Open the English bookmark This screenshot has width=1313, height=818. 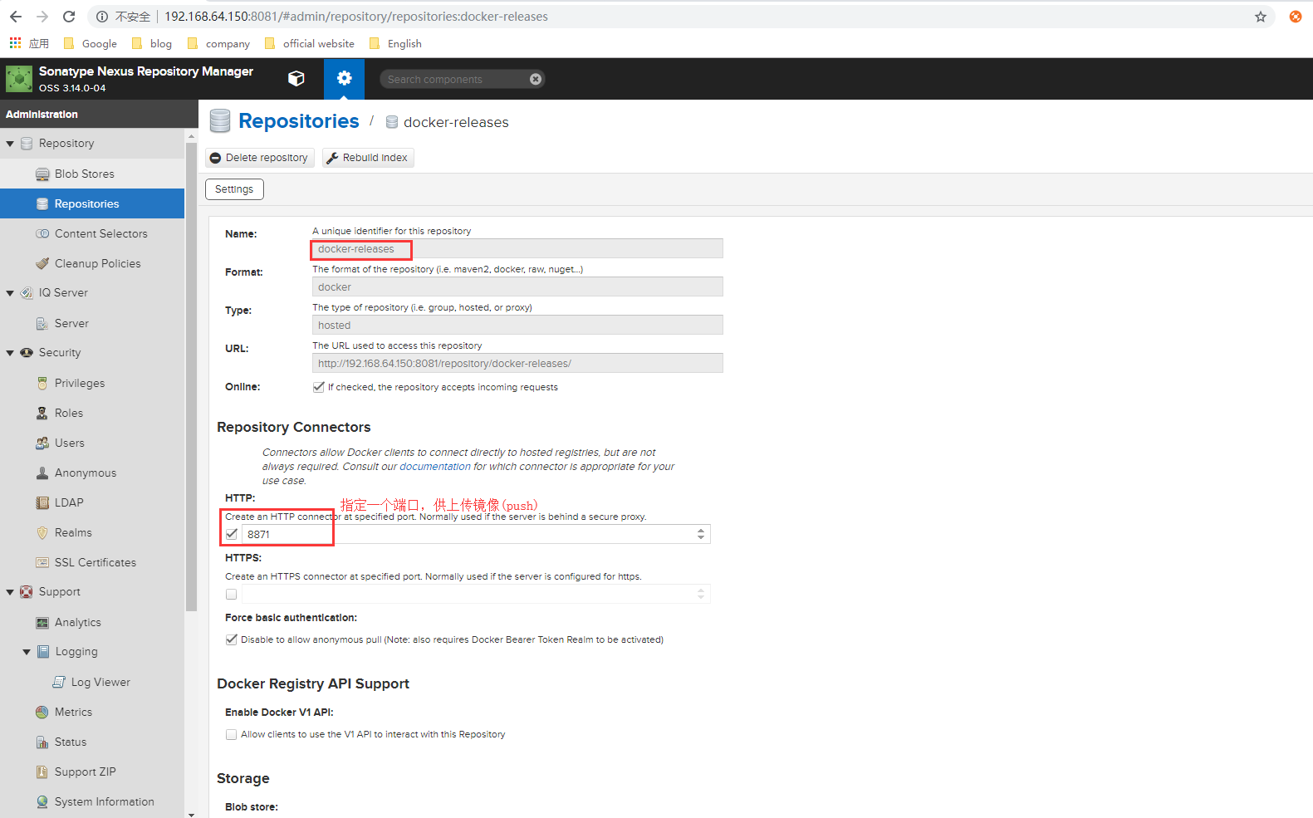coord(395,43)
